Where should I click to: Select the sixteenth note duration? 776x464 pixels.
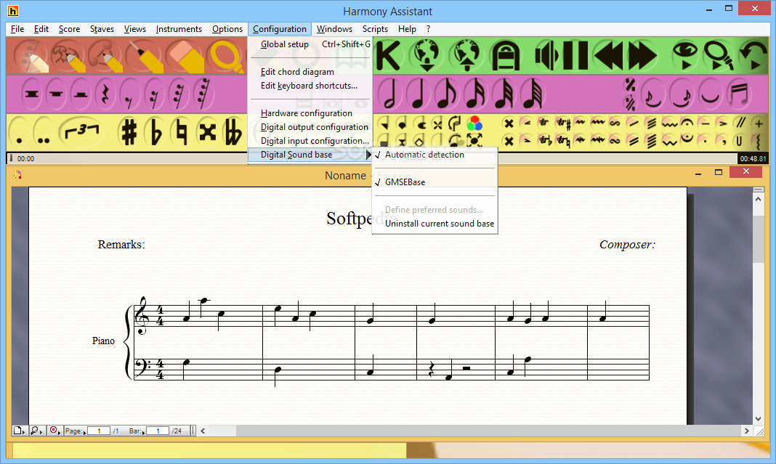point(476,94)
